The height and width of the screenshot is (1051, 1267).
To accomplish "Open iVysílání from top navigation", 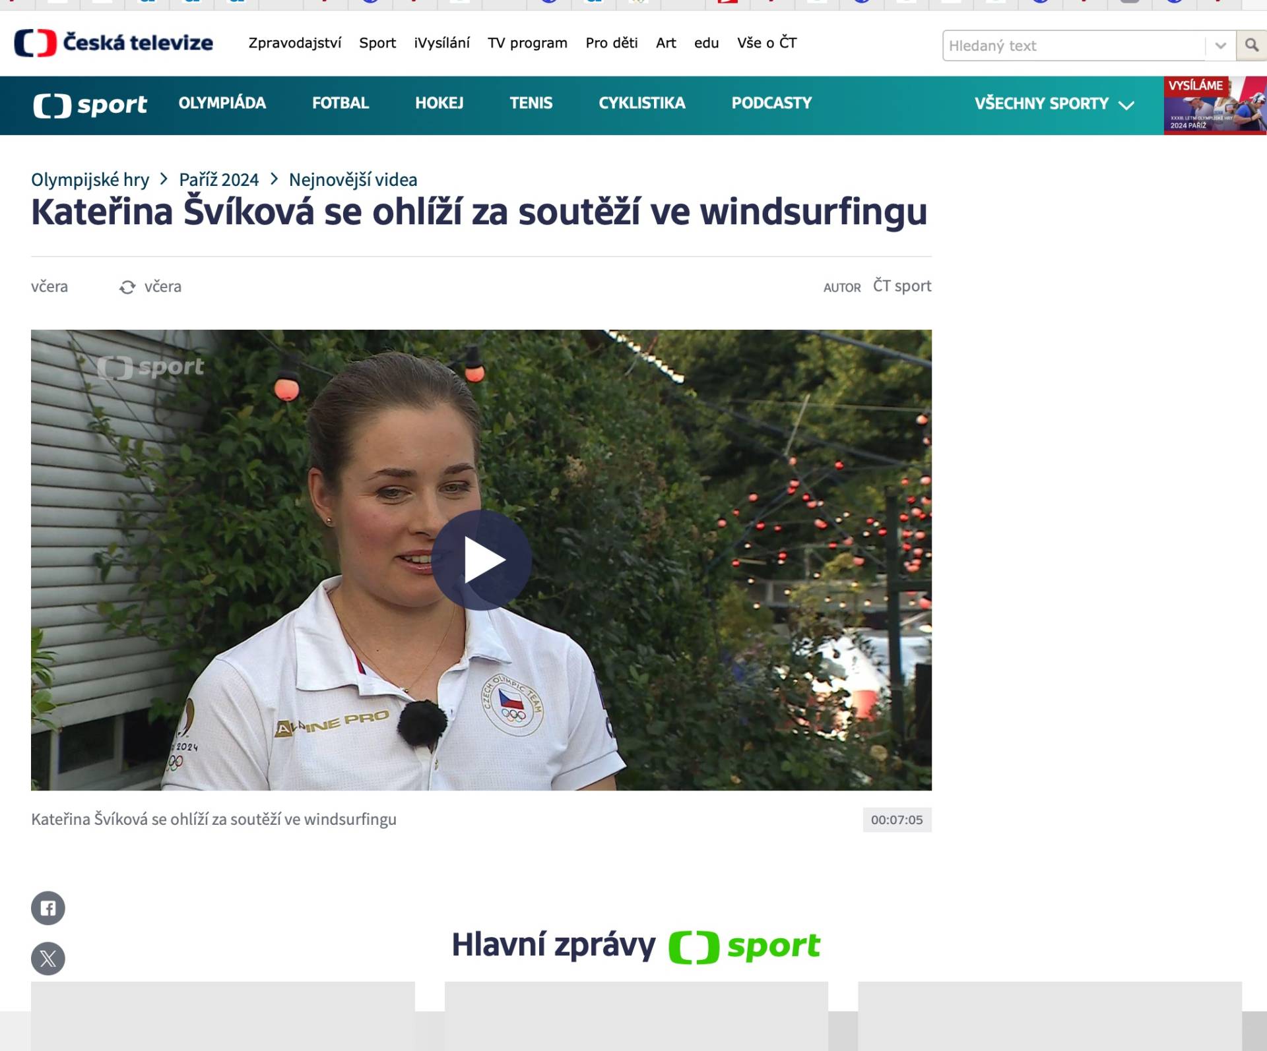I will pyautogui.click(x=441, y=43).
